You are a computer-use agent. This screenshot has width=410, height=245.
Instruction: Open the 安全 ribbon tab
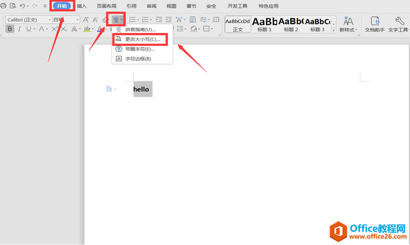click(x=211, y=6)
